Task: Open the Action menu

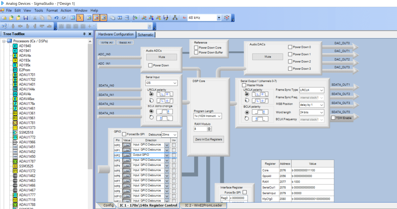Action: [x=66, y=10]
